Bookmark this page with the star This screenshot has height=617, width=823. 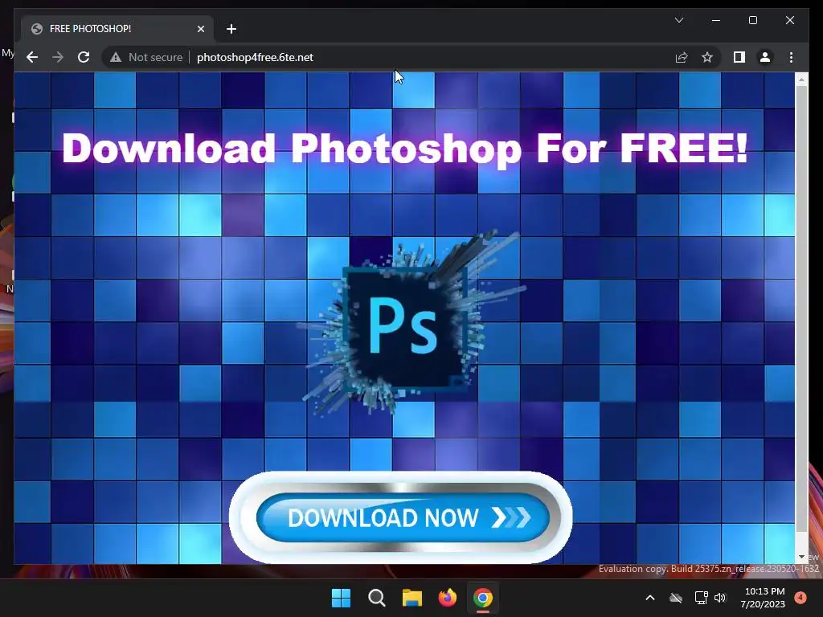[707, 57]
